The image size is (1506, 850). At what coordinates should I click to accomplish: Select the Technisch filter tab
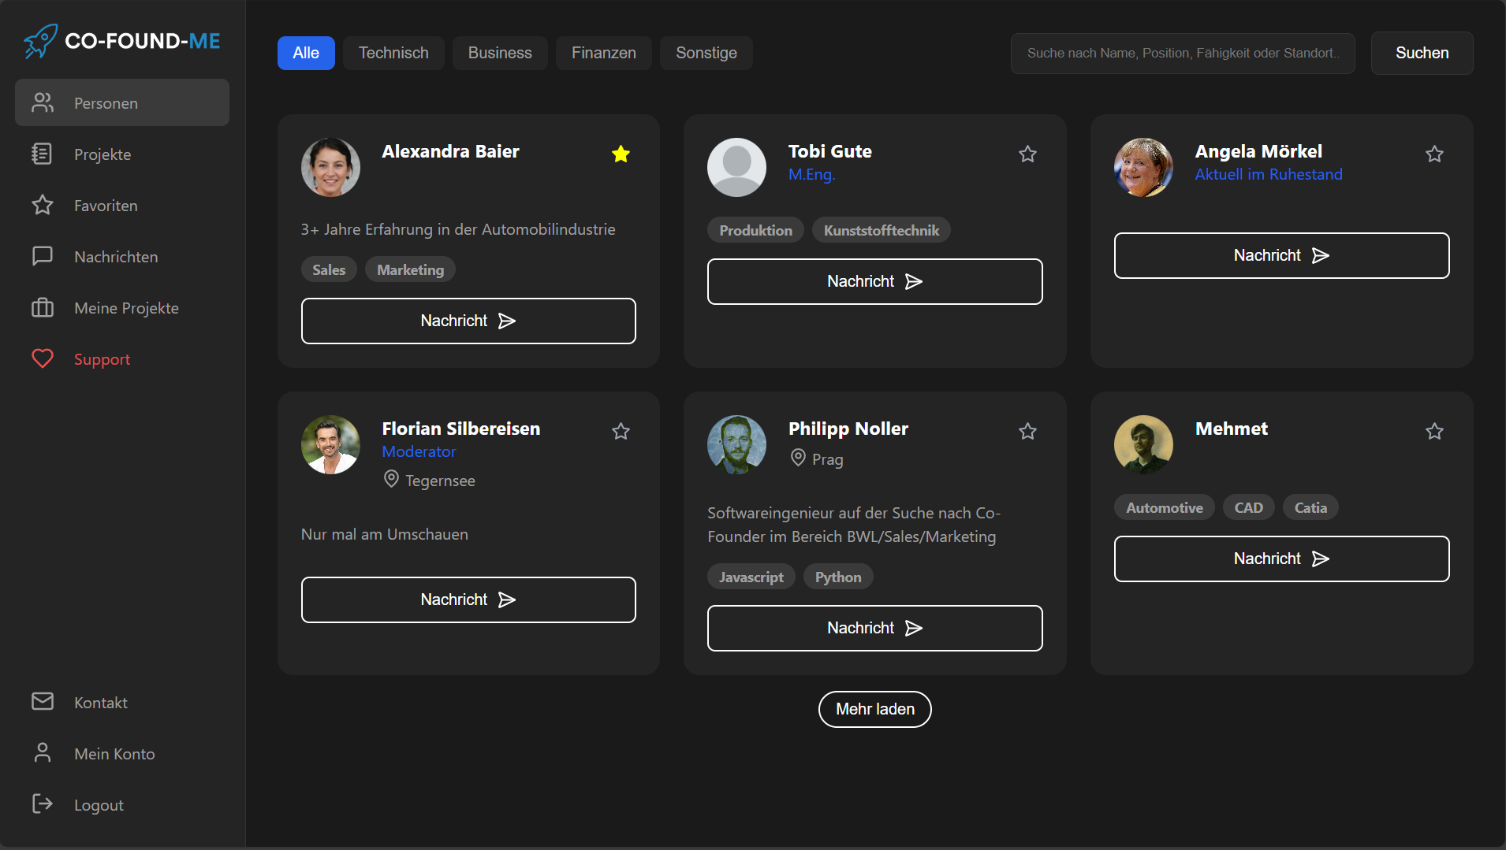pos(393,53)
